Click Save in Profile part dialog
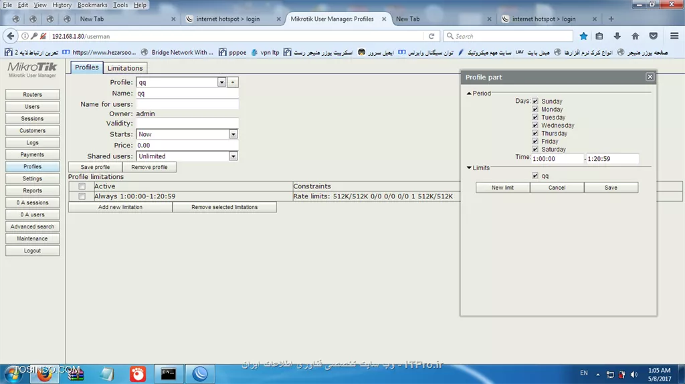 (611, 188)
